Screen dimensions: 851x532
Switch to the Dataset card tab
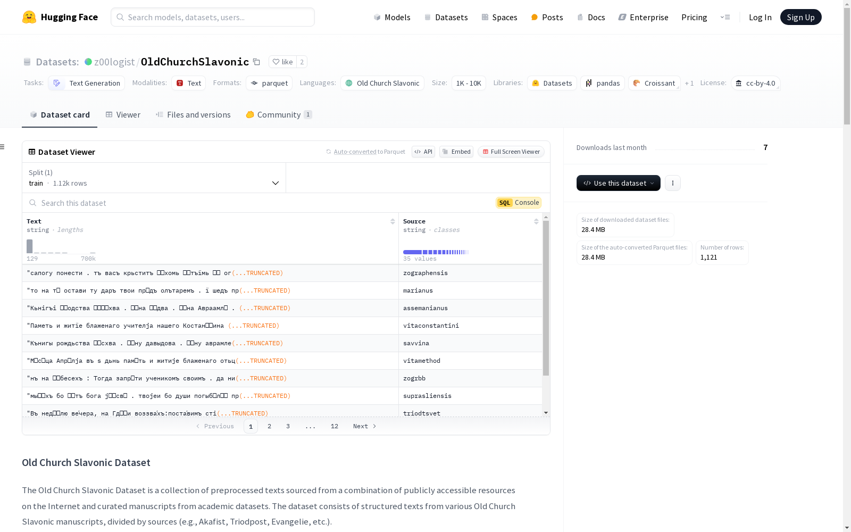[60, 114]
